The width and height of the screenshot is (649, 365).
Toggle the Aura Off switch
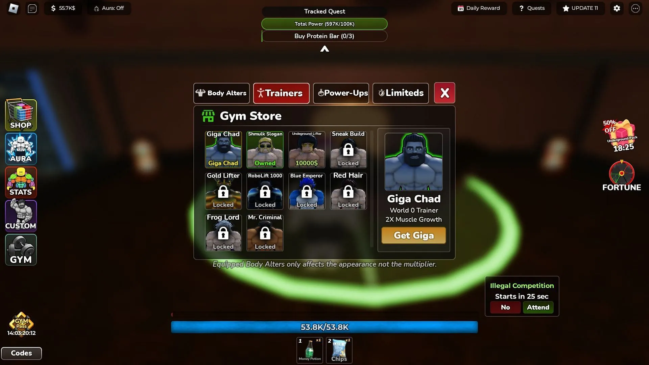[108, 8]
